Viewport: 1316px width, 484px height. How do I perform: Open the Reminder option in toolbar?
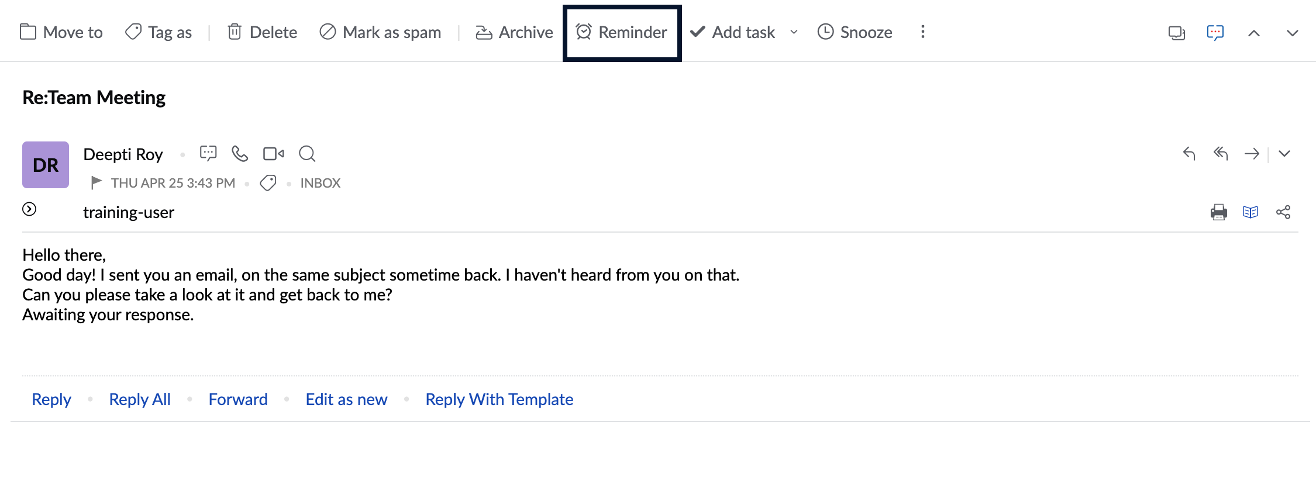coord(622,32)
